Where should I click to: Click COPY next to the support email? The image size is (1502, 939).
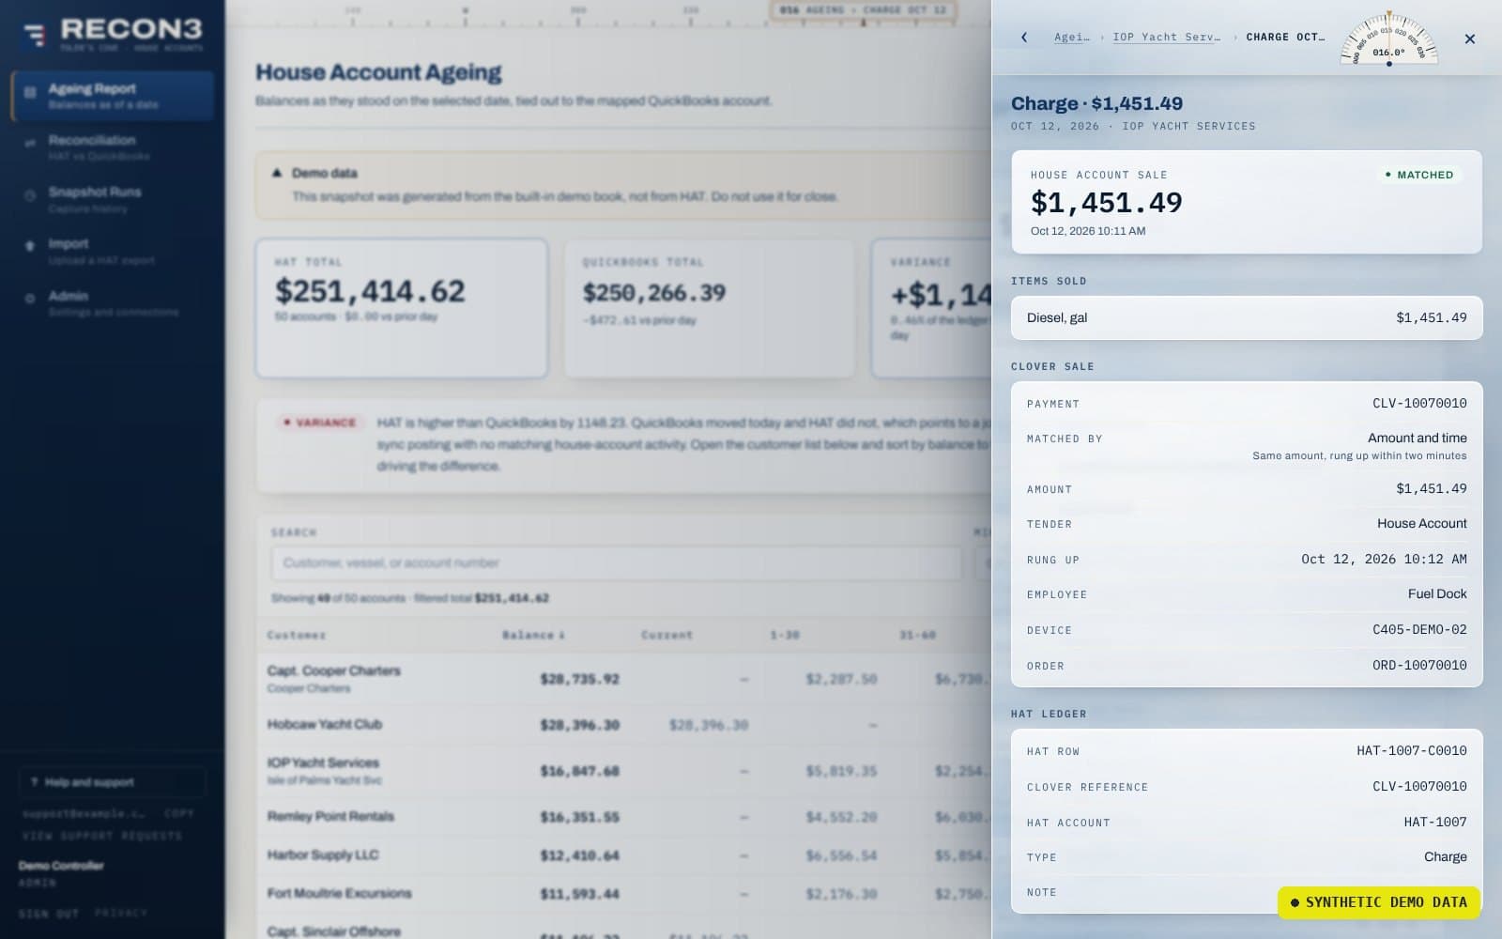(178, 813)
